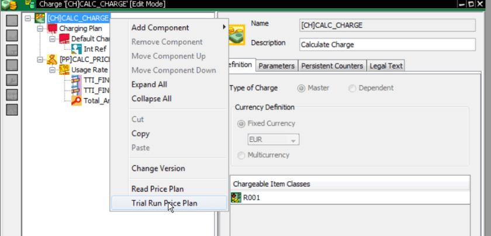Viewport: 491px width, 236px height.
Task: Choose Move Component Up in context menu
Action: point(169,56)
